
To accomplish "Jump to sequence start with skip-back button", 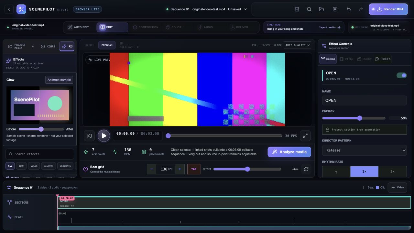I will point(89,136).
